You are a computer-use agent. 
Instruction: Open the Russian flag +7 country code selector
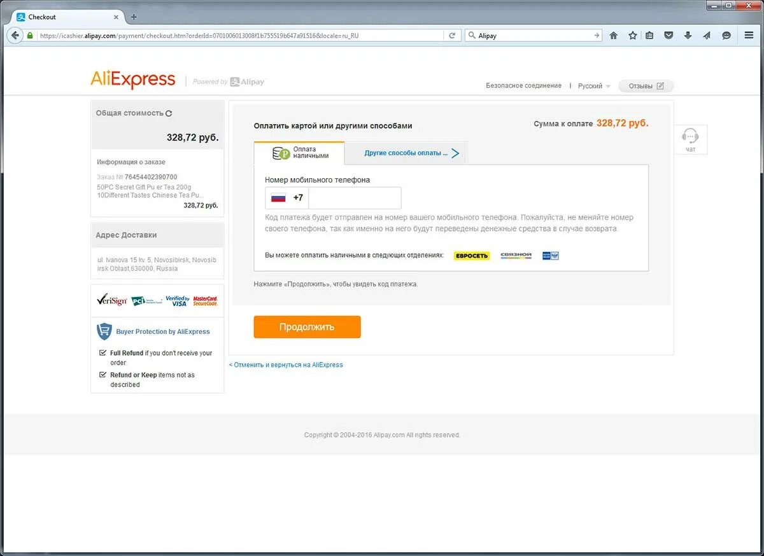(x=287, y=198)
